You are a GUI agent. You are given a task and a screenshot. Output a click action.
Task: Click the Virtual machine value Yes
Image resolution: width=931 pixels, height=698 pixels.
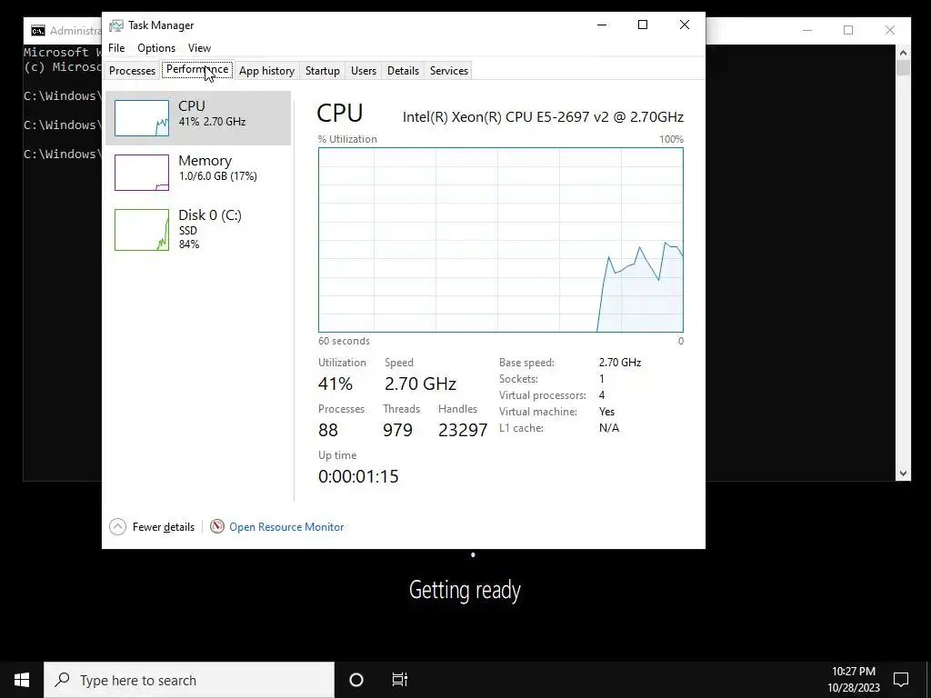click(606, 412)
